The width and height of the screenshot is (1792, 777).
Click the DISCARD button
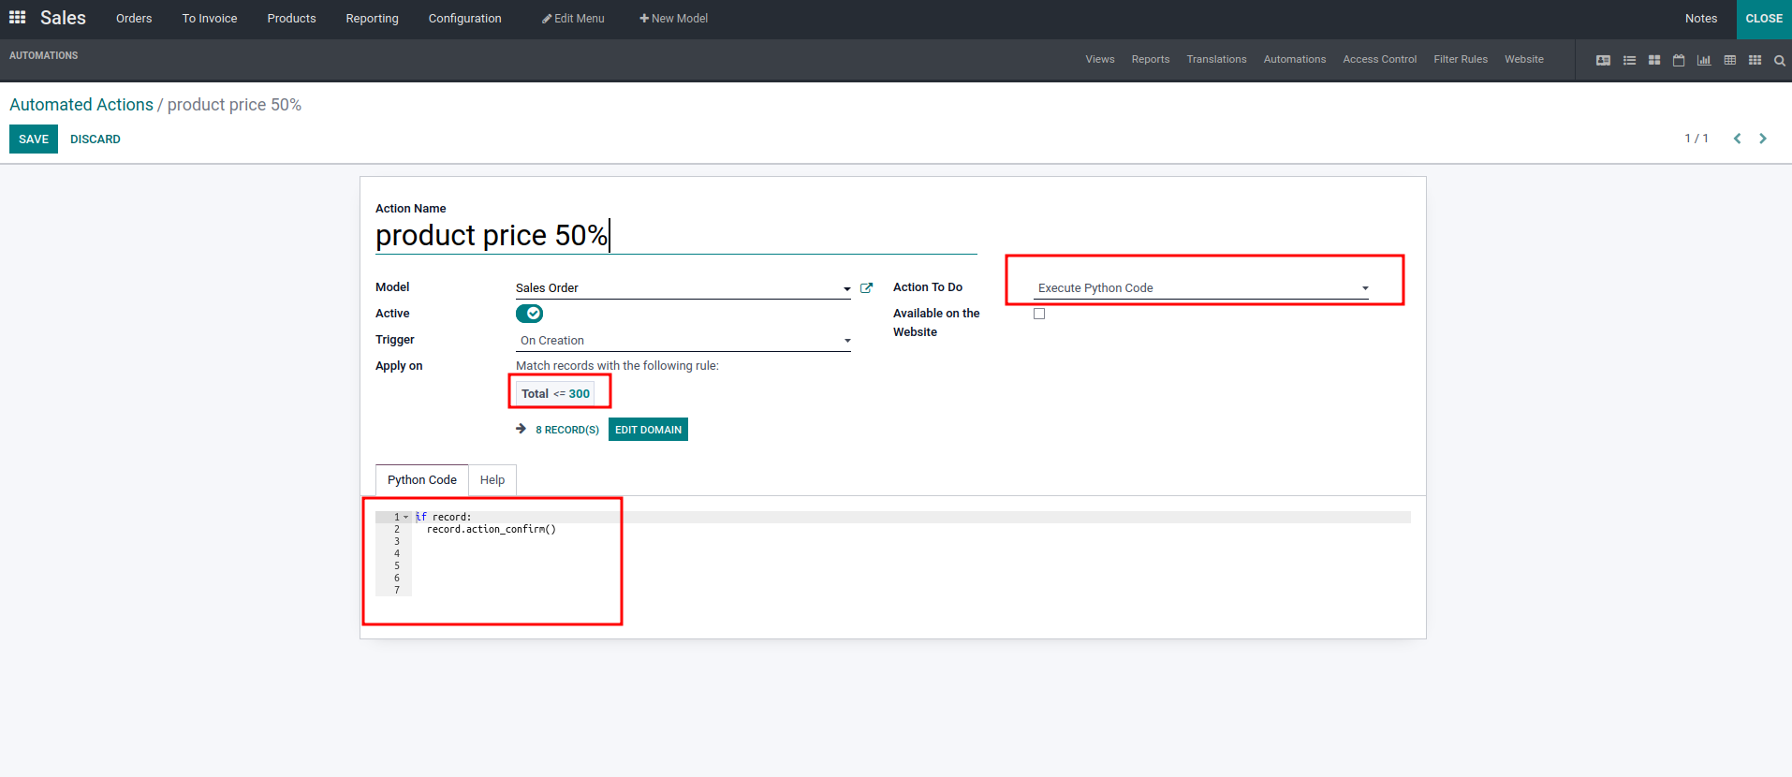[95, 139]
